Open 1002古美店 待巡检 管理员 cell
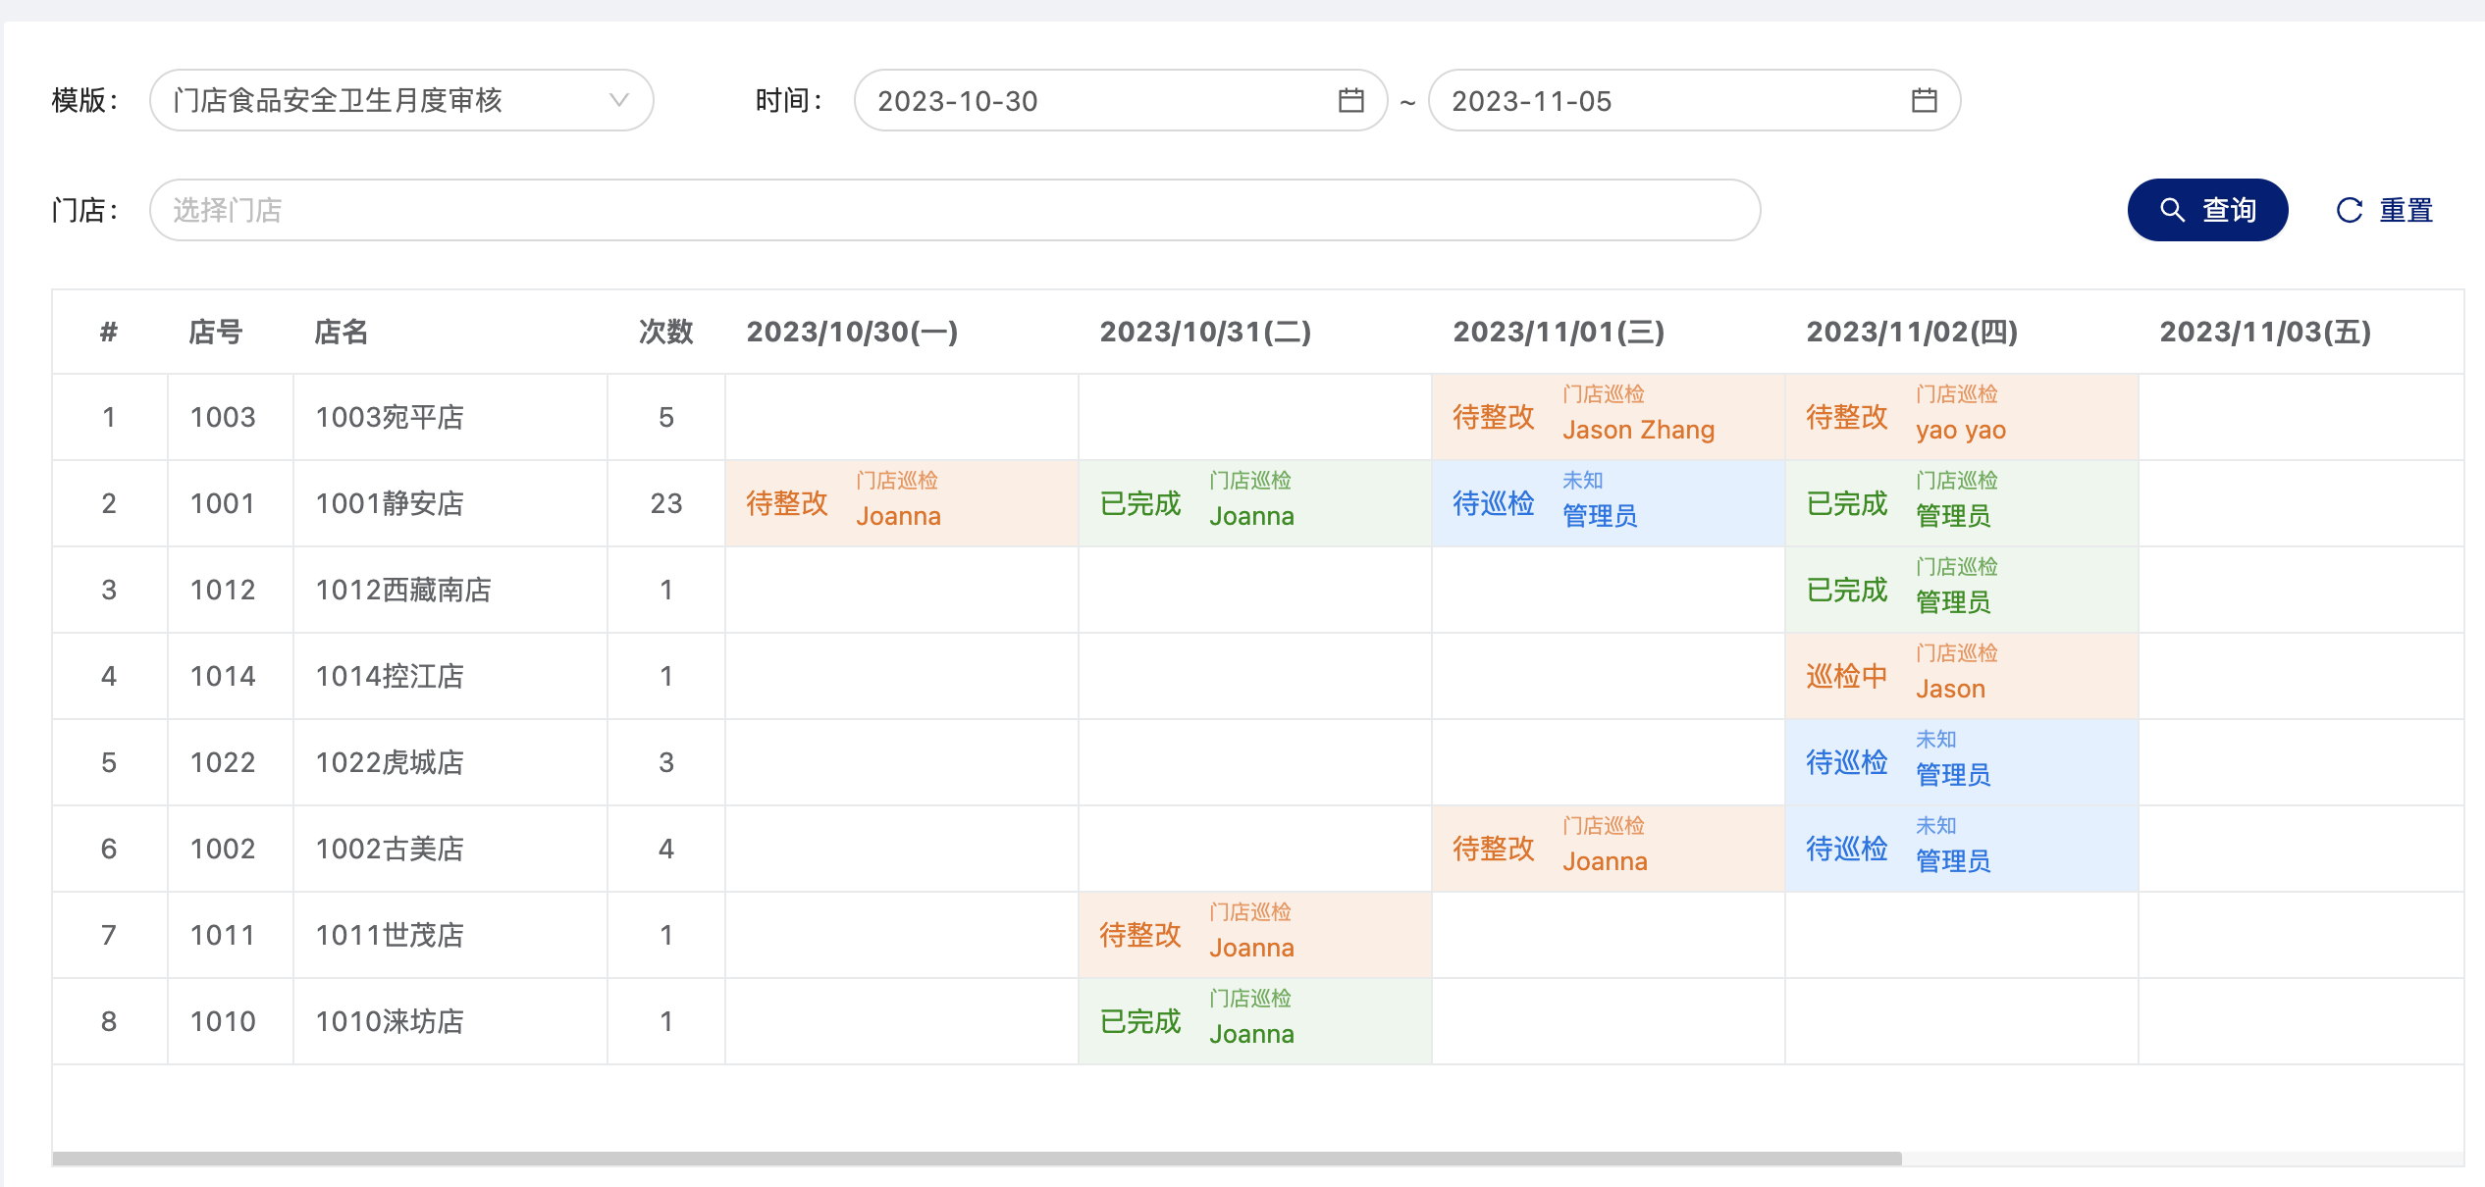 click(1962, 849)
